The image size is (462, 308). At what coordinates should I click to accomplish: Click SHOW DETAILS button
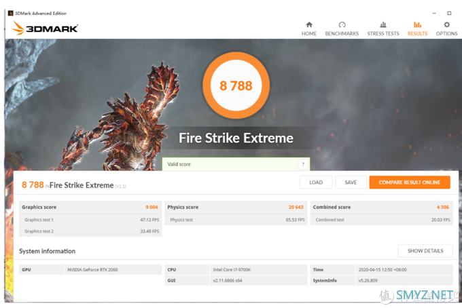tap(425, 251)
